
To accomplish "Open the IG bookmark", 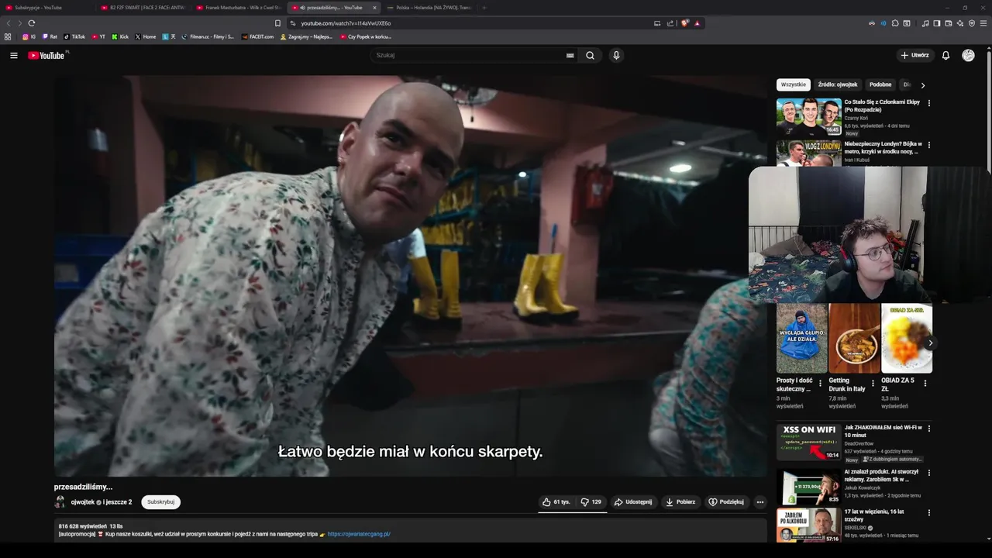I will coord(29,36).
